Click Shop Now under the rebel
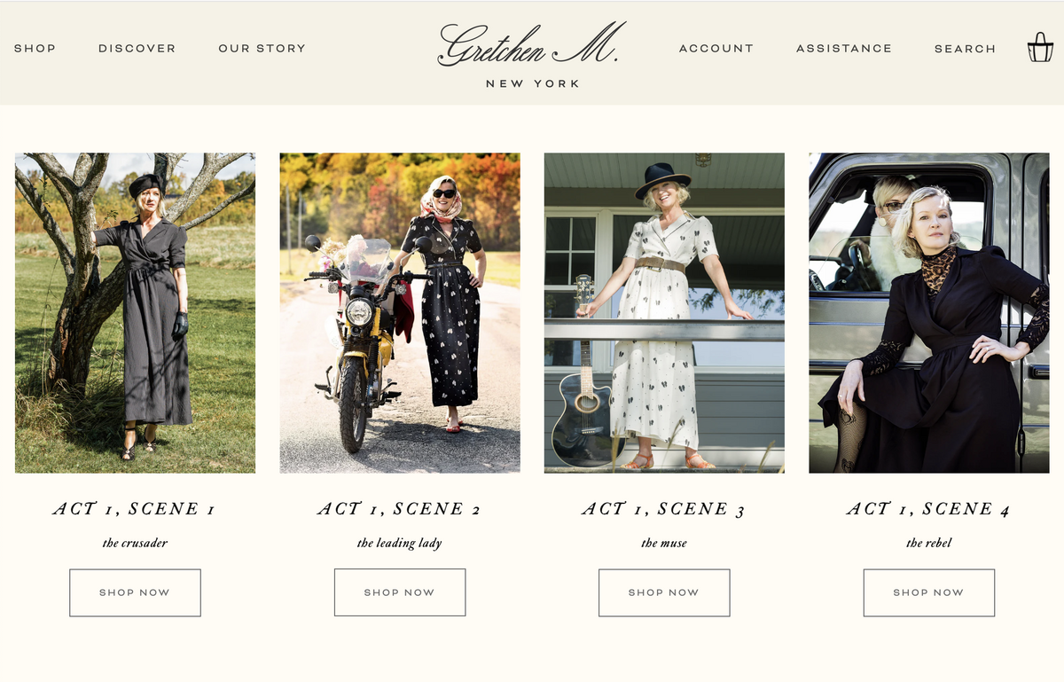The width and height of the screenshot is (1064, 682). click(x=929, y=592)
